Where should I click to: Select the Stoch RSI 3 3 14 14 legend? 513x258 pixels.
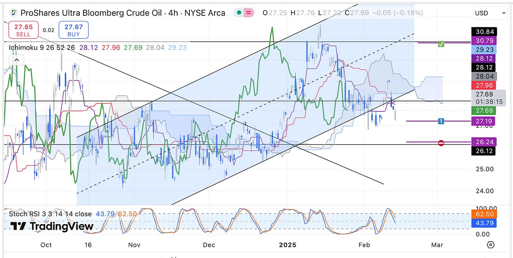(50, 214)
